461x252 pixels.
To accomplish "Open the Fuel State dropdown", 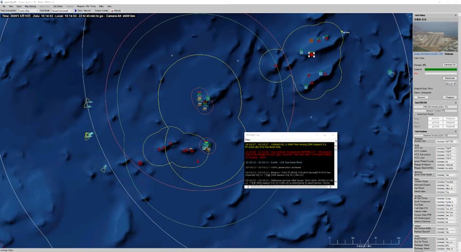I will (446, 205).
